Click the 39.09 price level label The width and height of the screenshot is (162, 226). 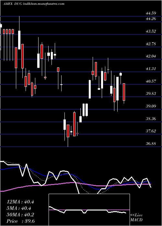151,106
